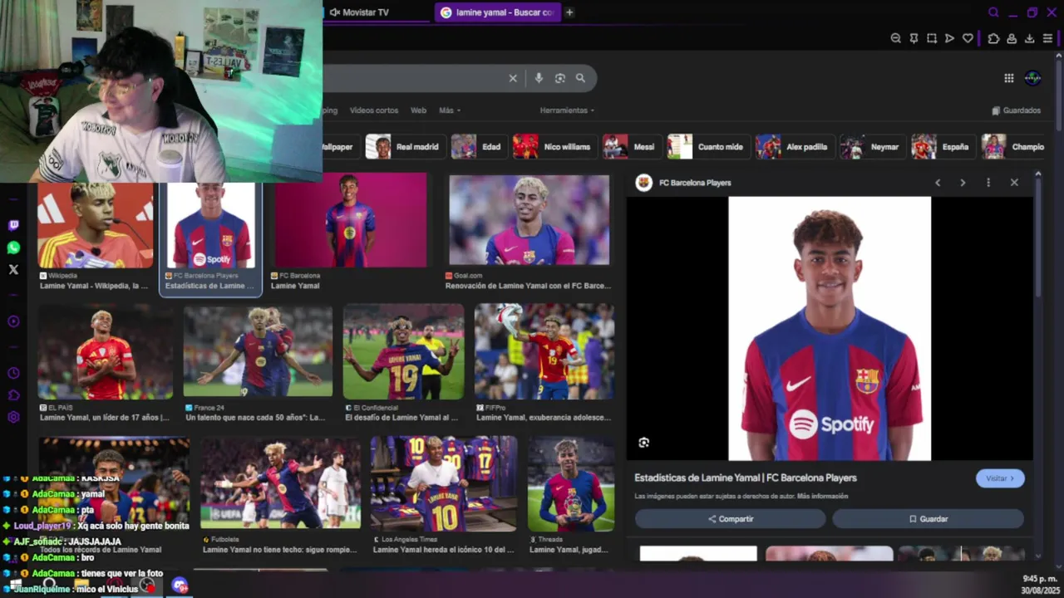Close the image preview panel
Image resolution: width=1064 pixels, height=598 pixels.
point(1014,183)
